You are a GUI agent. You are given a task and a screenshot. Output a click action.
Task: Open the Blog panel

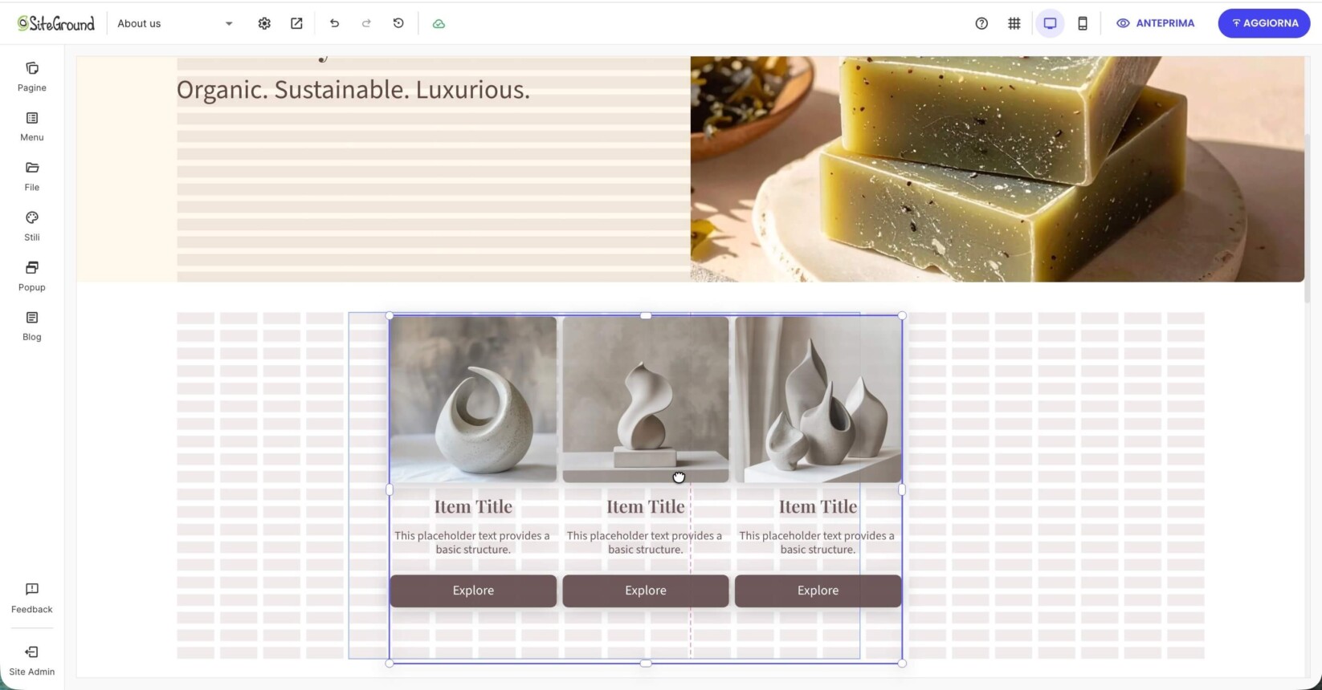32,327
